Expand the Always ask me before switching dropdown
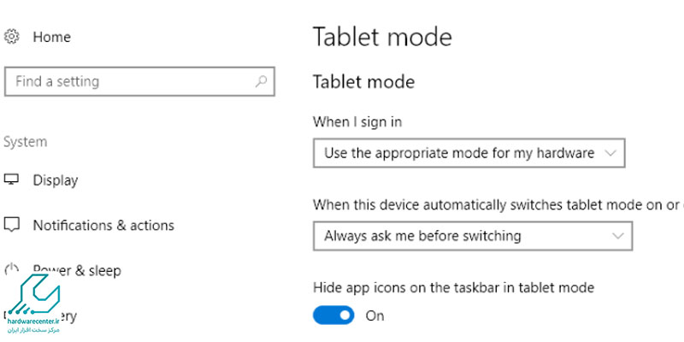The image size is (684, 342). (x=473, y=236)
